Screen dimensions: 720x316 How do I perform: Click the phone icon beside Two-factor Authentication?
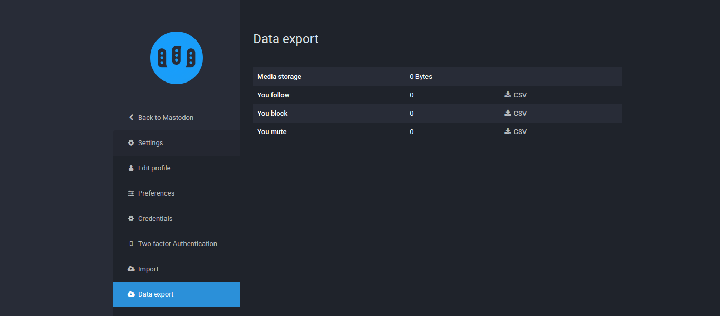(131, 244)
